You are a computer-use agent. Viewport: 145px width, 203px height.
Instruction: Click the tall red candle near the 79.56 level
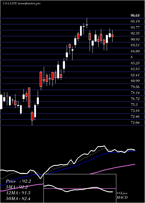pos(29,97)
